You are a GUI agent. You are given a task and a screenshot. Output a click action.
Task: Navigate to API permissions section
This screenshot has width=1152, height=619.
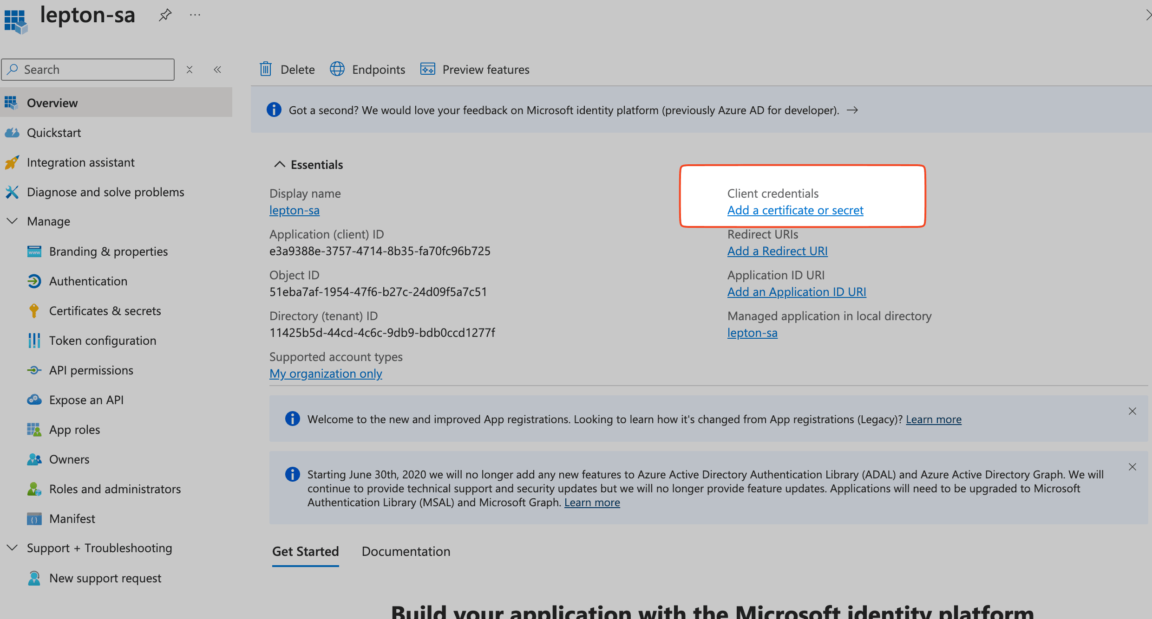pos(90,369)
